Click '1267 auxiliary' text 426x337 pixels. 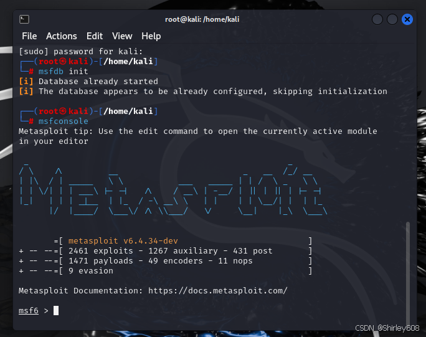tap(183, 251)
